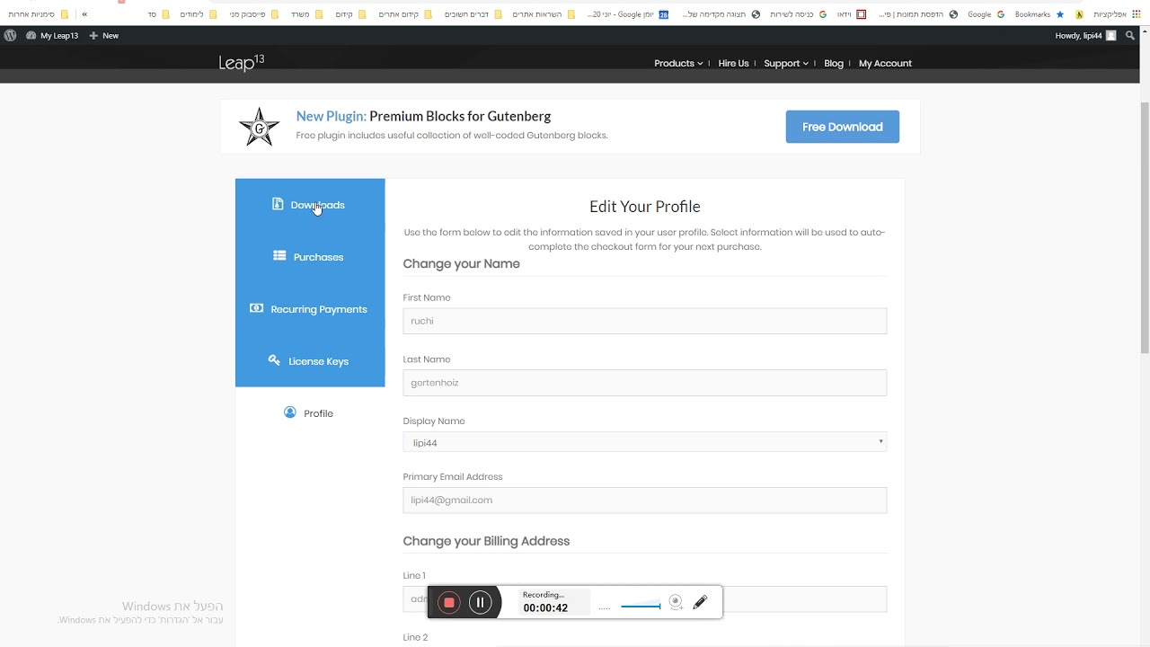Open the My Leap13 dashboard link
This screenshot has width=1150, height=647.
(x=53, y=35)
